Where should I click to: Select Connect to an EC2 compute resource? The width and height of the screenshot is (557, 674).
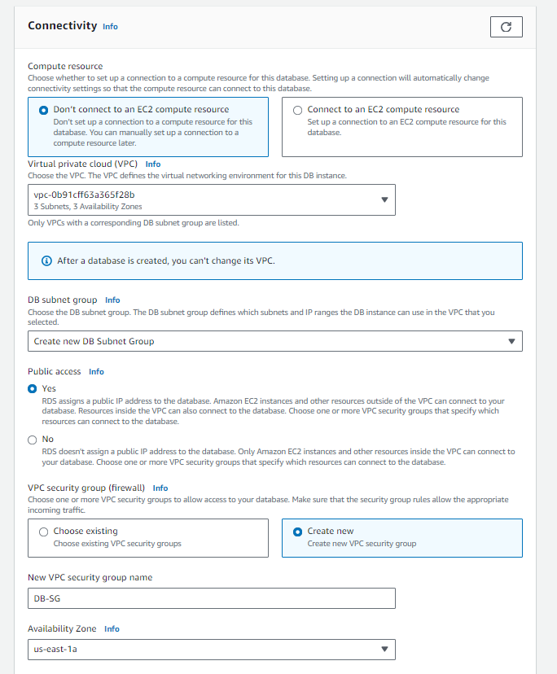297,110
